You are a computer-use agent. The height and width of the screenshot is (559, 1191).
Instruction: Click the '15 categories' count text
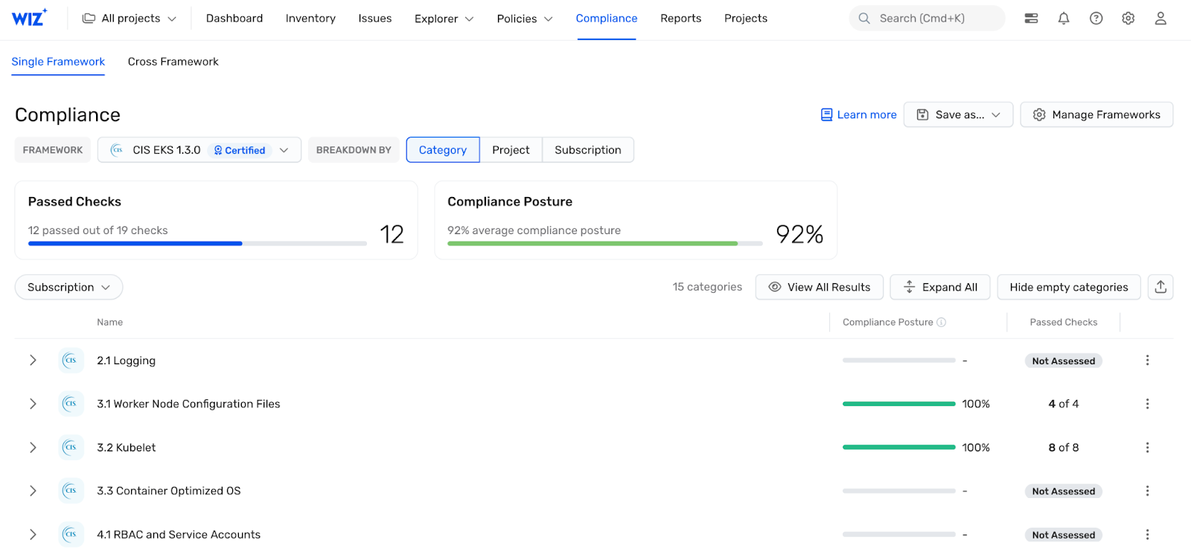click(x=707, y=287)
